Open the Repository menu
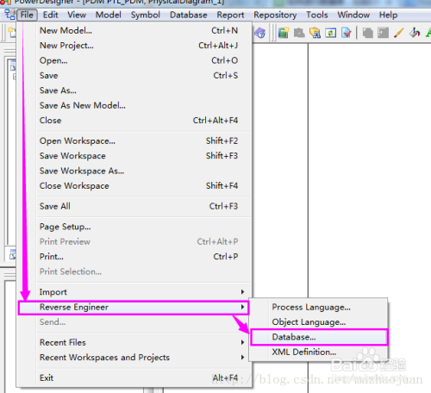This screenshot has height=393, width=431. tap(275, 15)
